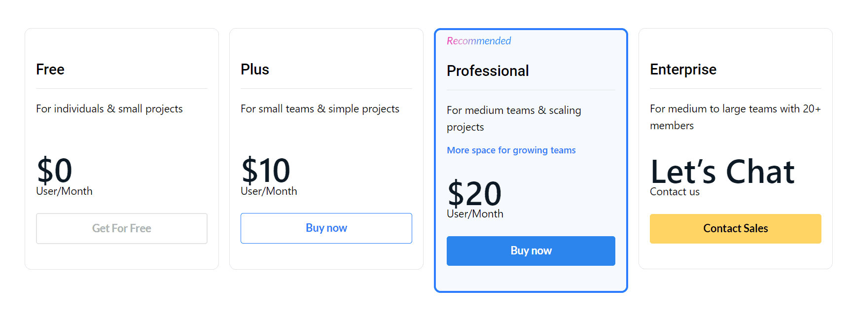Image resolution: width=852 pixels, height=320 pixels.
Task: Select the Plus plan card
Action: 326,148
